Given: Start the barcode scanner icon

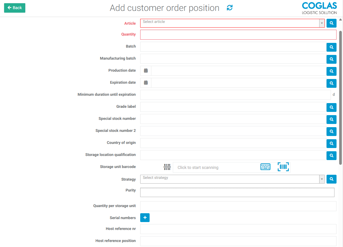Looking at the screenshot, I should point(283,167).
